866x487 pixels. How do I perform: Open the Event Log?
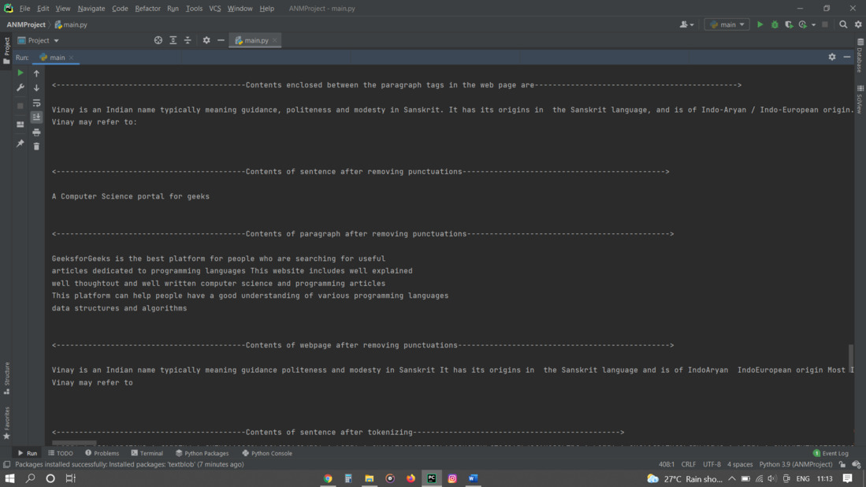pyautogui.click(x=831, y=453)
